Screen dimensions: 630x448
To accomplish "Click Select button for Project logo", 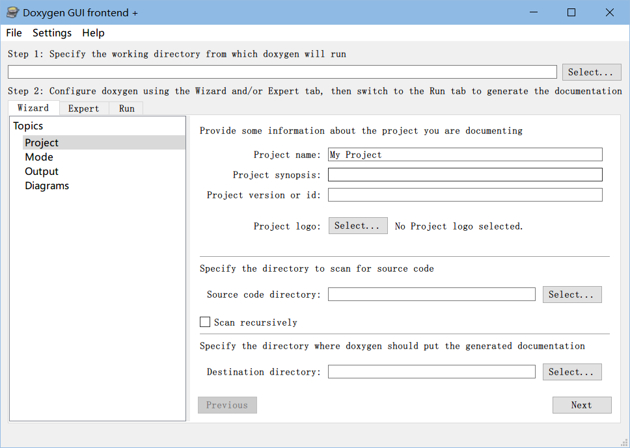I will pos(357,226).
